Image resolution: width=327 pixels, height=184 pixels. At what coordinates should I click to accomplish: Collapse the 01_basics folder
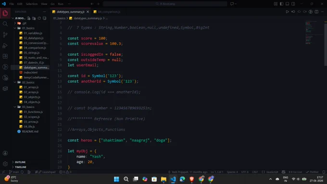(28, 28)
